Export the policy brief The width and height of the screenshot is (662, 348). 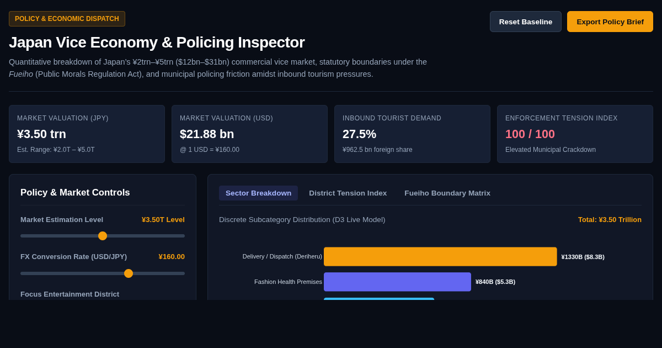click(x=610, y=22)
